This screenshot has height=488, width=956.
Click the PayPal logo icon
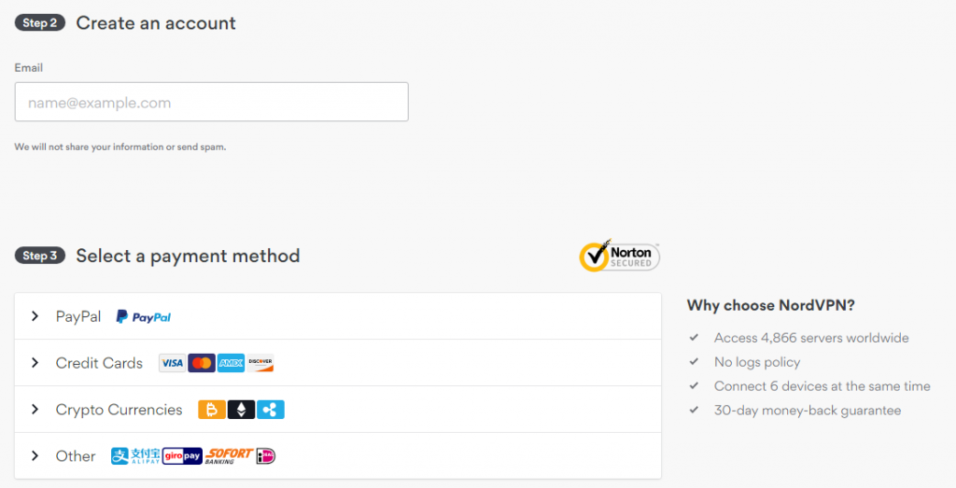pyautogui.click(x=144, y=317)
